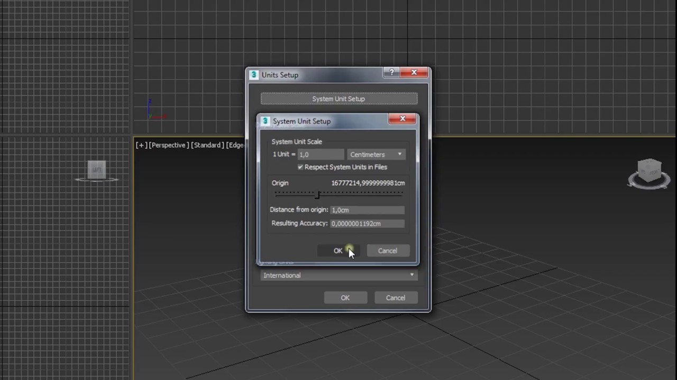This screenshot has width=677, height=380.
Task: Close the Units Setup dialog
Action: click(x=414, y=73)
